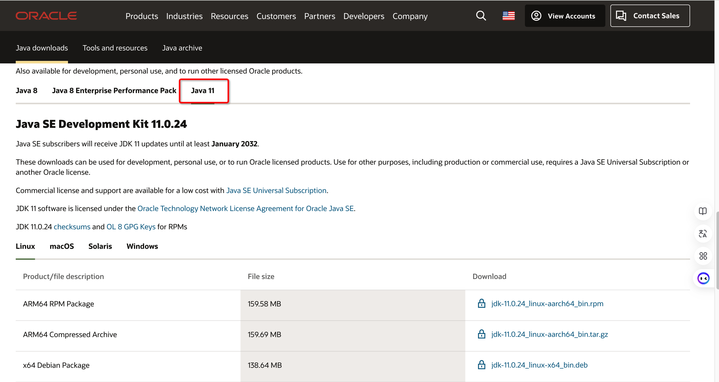Click the Product/file description column header
This screenshot has width=719, height=382.
(63, 276)
